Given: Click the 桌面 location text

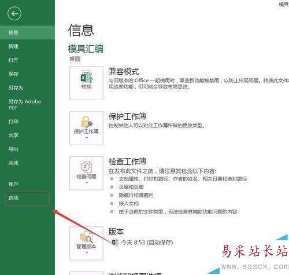Looking at the screenshot, I should [x=75, y=59].
